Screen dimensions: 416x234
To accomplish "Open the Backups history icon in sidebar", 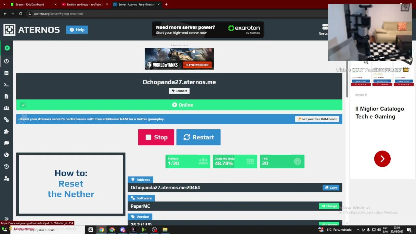I will click(x=6, y=166).
